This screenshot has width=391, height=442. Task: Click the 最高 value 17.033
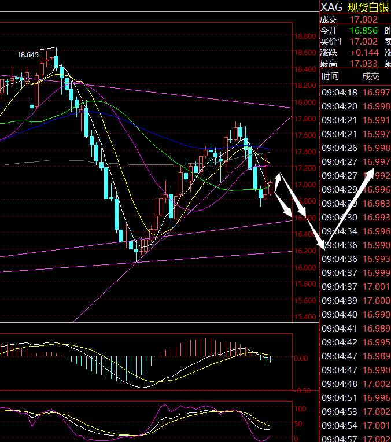(363, 64)
